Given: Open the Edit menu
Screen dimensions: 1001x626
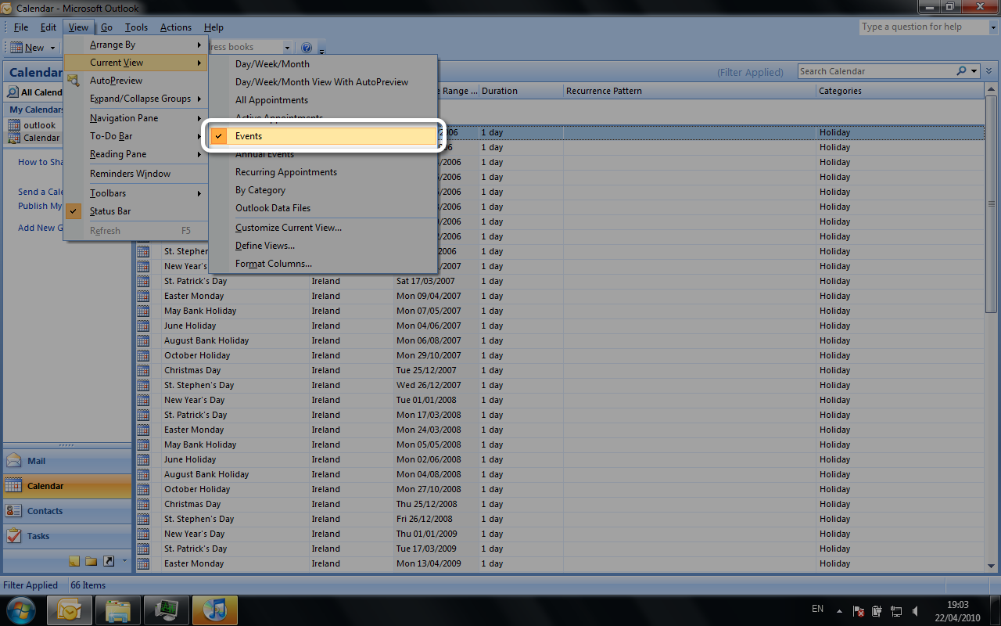Looking at the screenshot, I should [x=48, y=27].
